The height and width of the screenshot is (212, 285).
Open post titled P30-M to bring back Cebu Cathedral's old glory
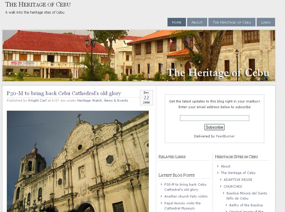coord(64,93)
